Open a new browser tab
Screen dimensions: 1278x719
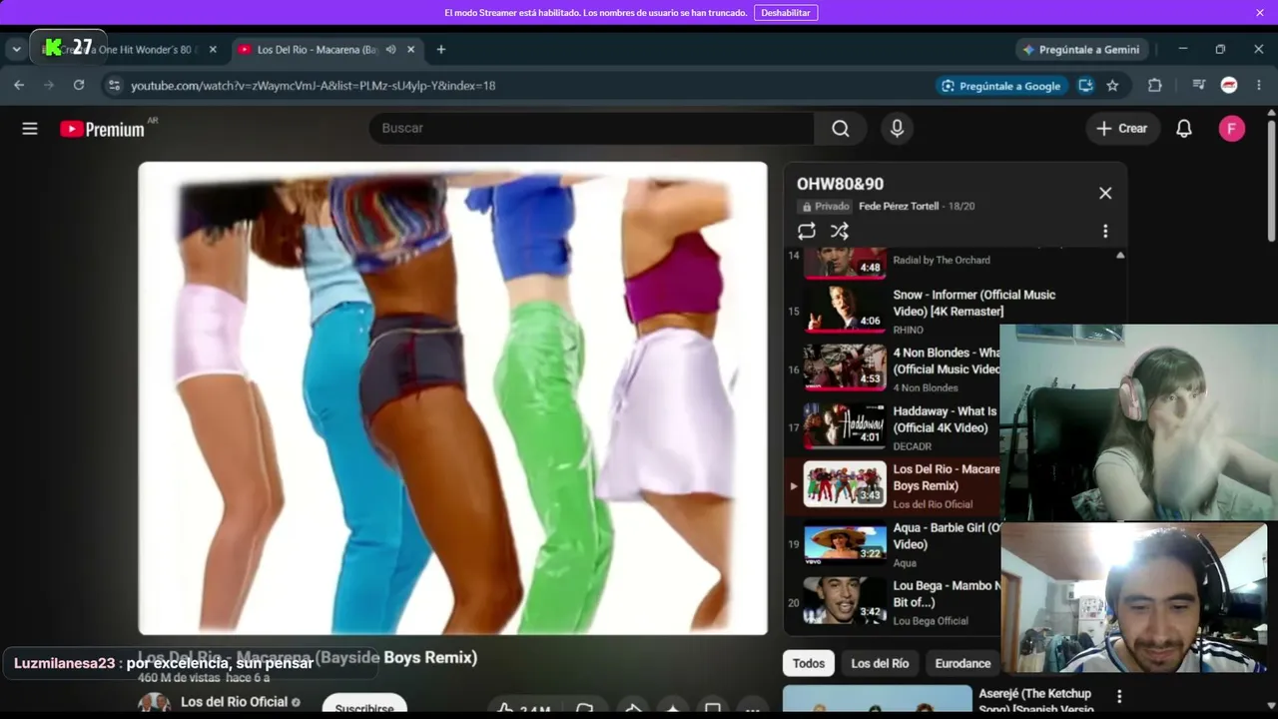[441, 49]
